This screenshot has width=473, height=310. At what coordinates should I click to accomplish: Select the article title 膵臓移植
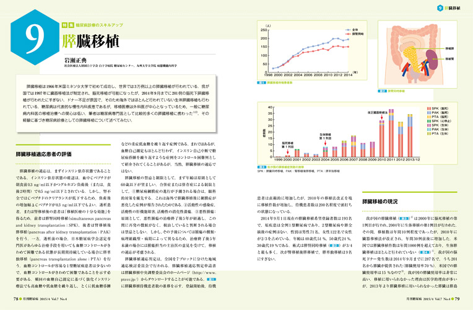90,41
